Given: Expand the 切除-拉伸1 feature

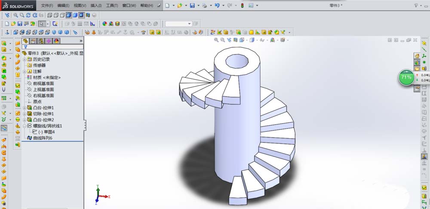Looking at the screenshot, I should [x=25, y=113].
